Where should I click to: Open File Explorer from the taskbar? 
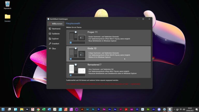(22, 109)
